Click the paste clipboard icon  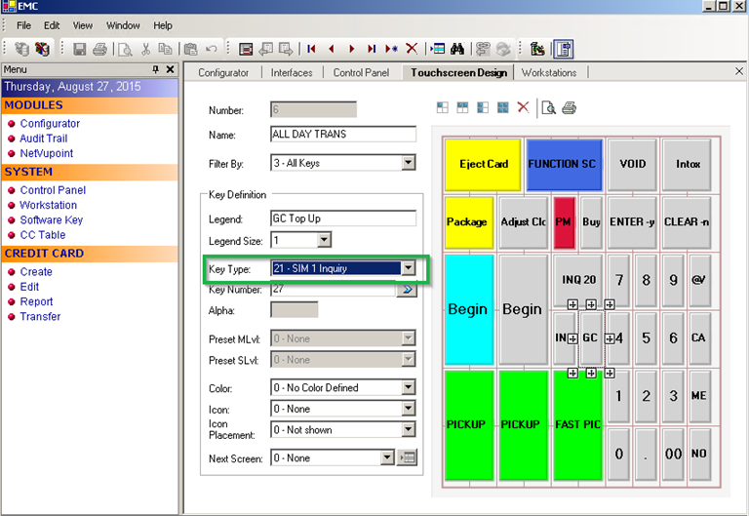pyautogui.click(x=190, y=49)
